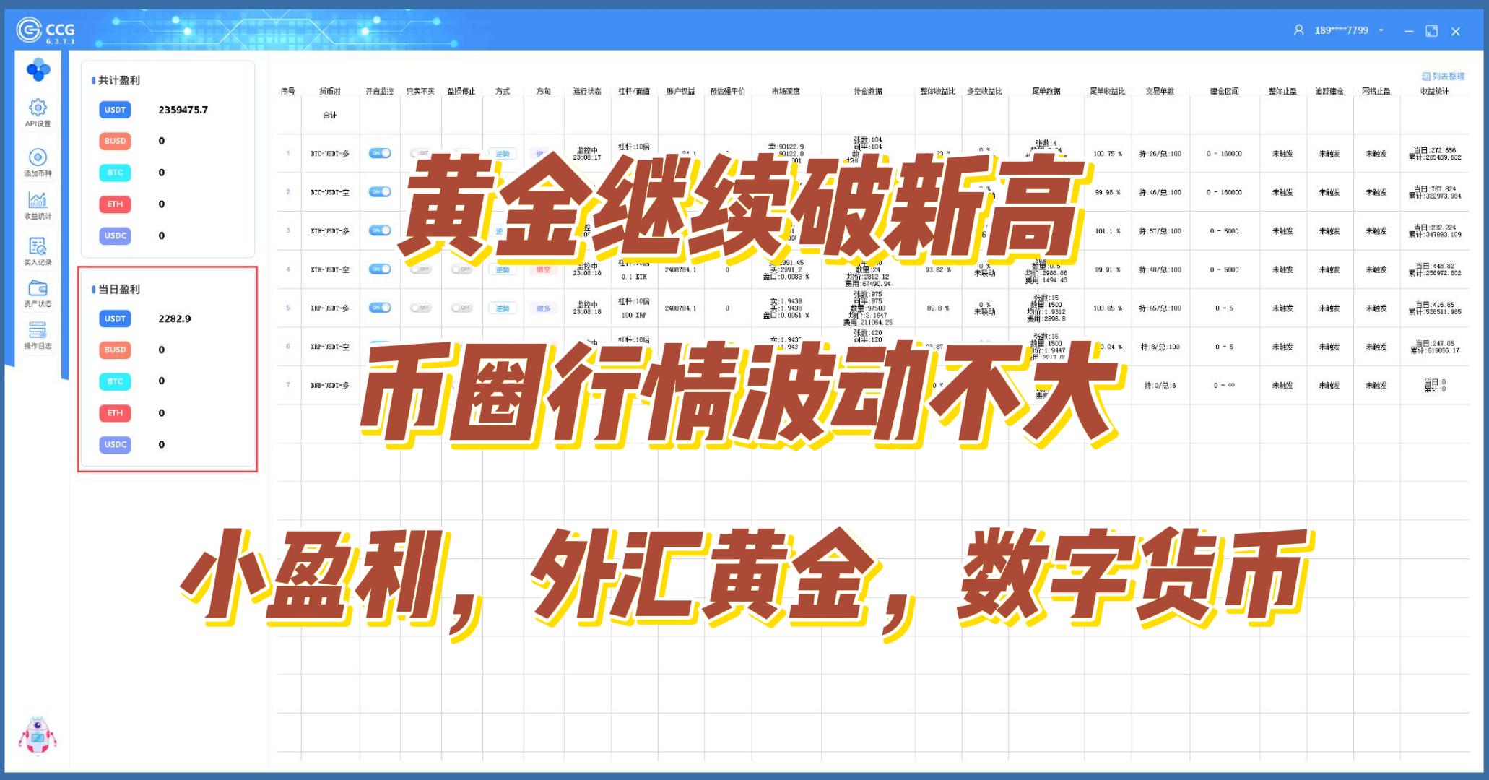This screenshot has width=1489, height=780.
Task: Select the USDT badge under 共计盈利
Action: (x=115, y=110)
